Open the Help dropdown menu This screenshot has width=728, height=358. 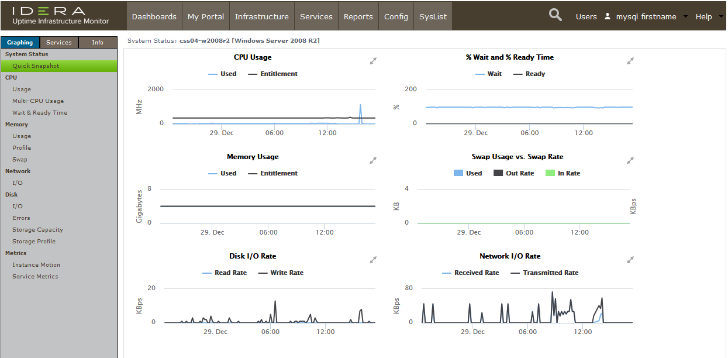pyautogui.click(x=709, y=16)
